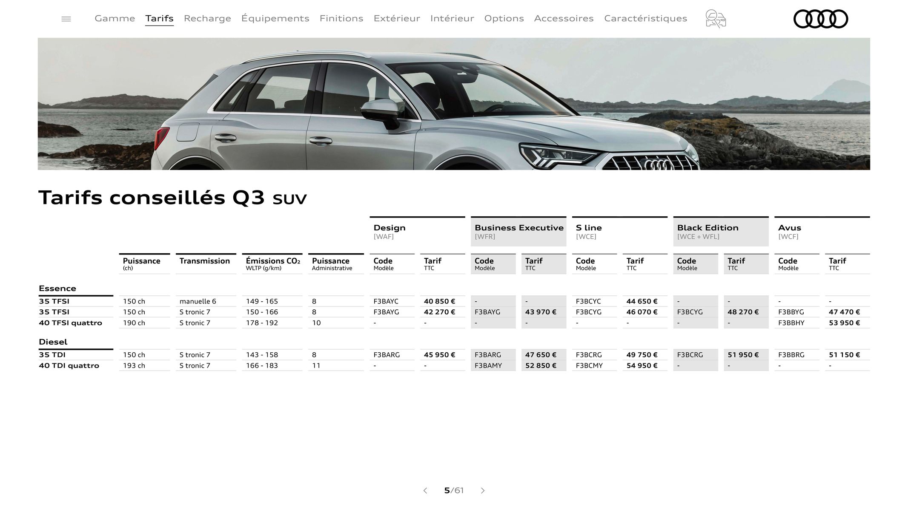The width and height of the screenshot is (908, 510).
Task: Click the price 44 650 €
Action: coord(642,301)
